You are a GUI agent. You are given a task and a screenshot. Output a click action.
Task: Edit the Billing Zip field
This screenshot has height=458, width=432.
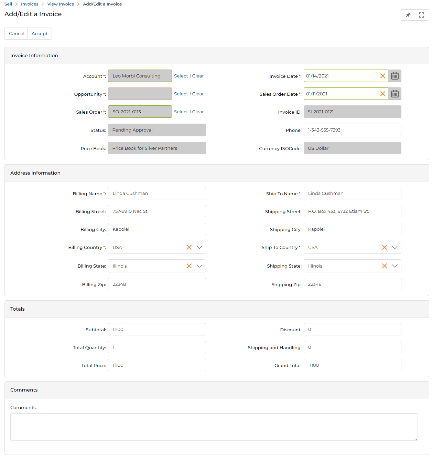[157, 284]
